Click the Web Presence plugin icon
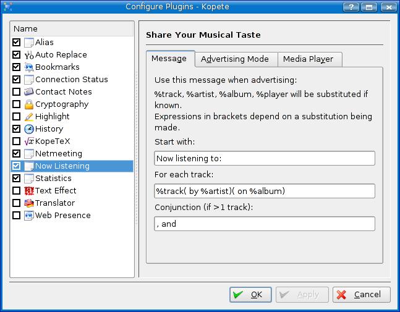 [28, 216]
